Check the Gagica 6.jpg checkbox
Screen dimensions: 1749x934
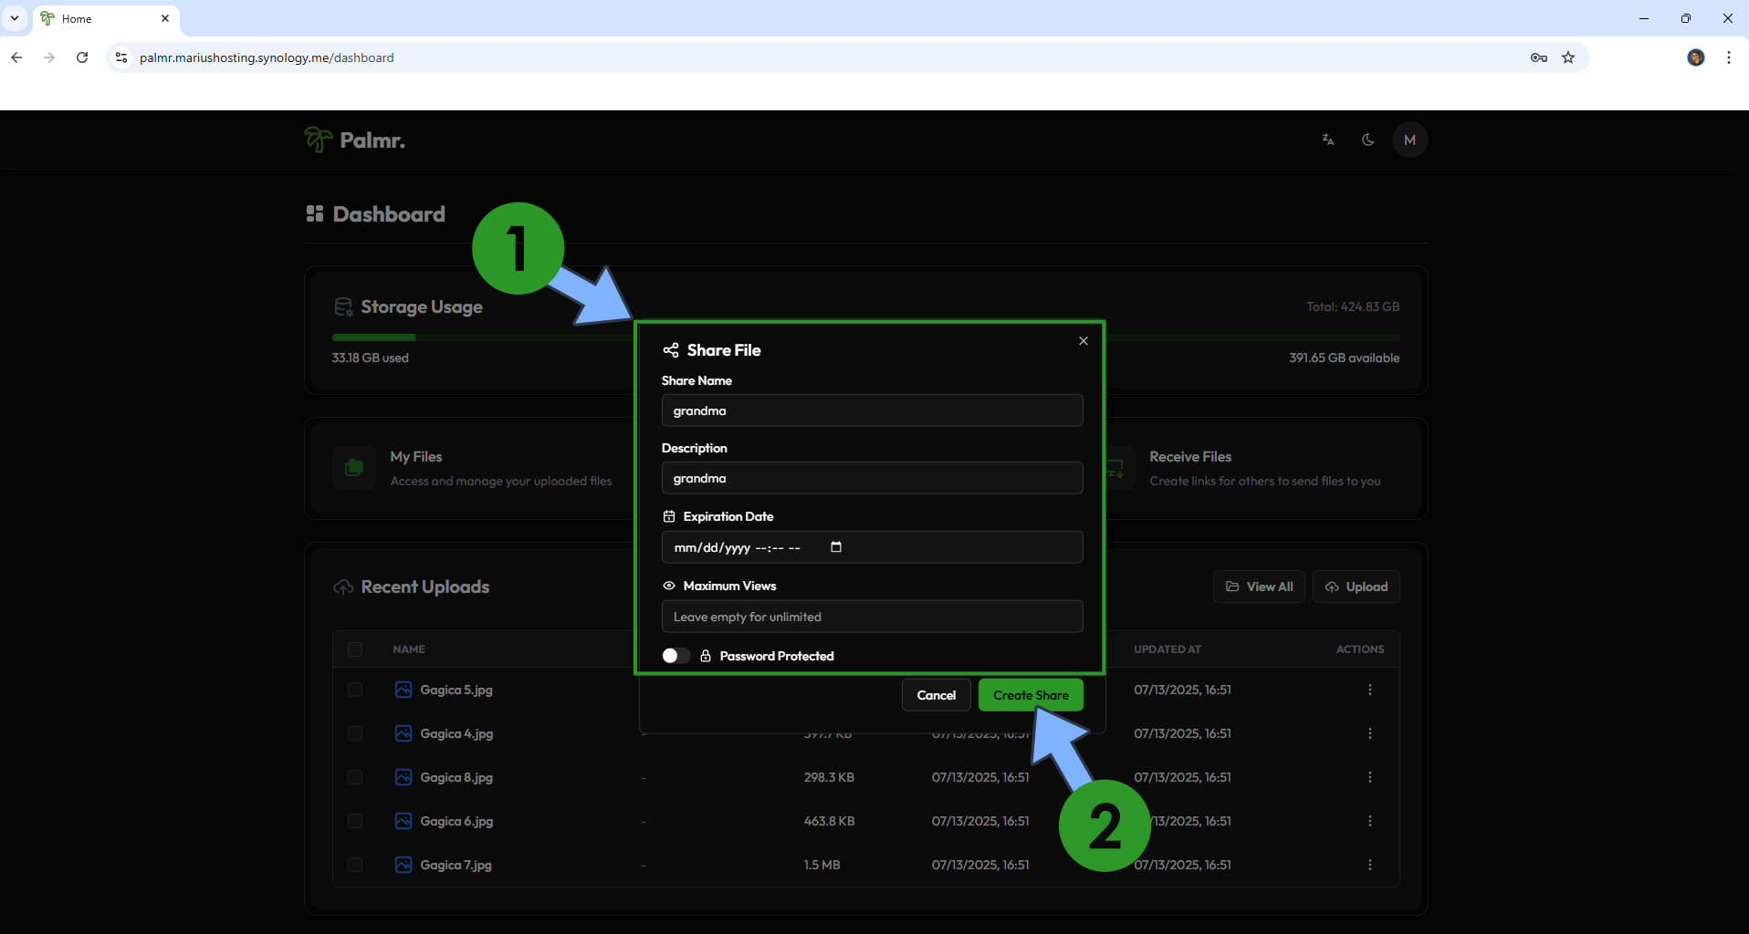point(355,821)
